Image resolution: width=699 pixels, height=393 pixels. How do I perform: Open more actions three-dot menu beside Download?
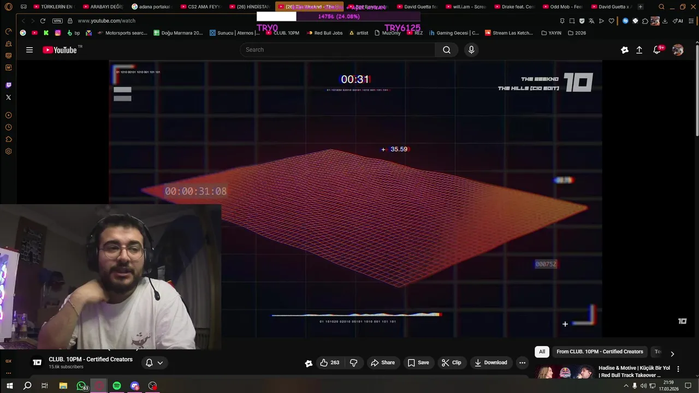522,362
